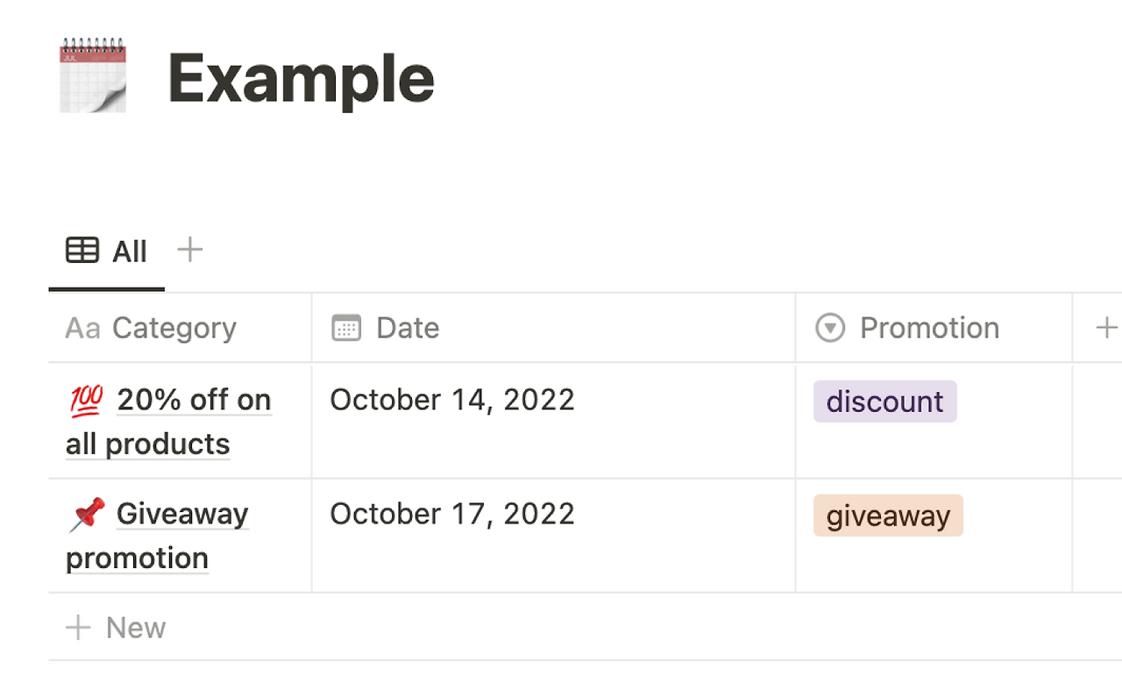Viewport: 1122px width, 676px height.
Task: Click the Aa text-type icon in Category header
Action: tap(82, 328)
